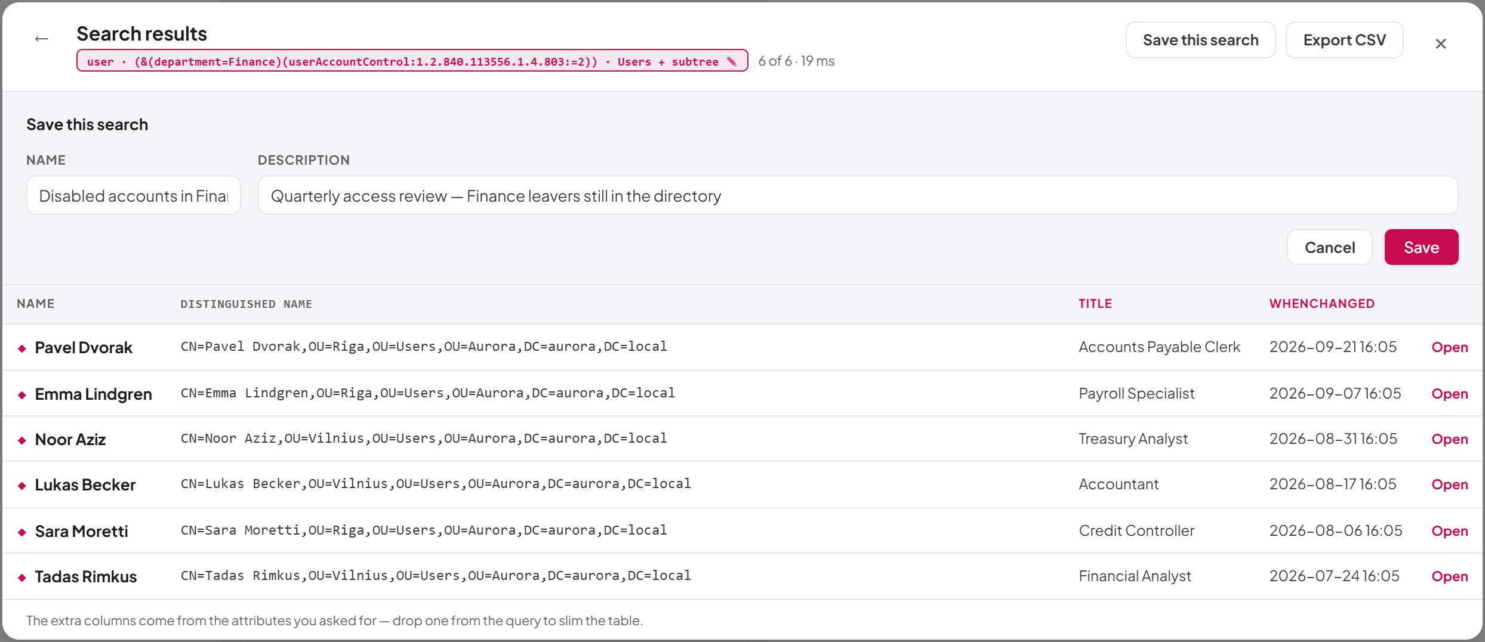Export results with Export CSV

pos(1344,40)
